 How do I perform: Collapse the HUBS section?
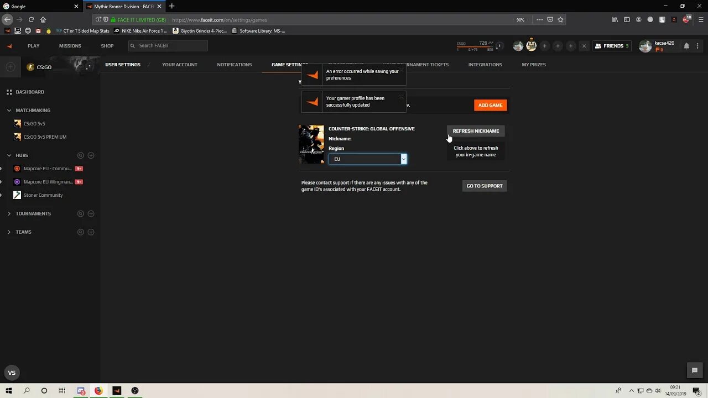(9, 155)
